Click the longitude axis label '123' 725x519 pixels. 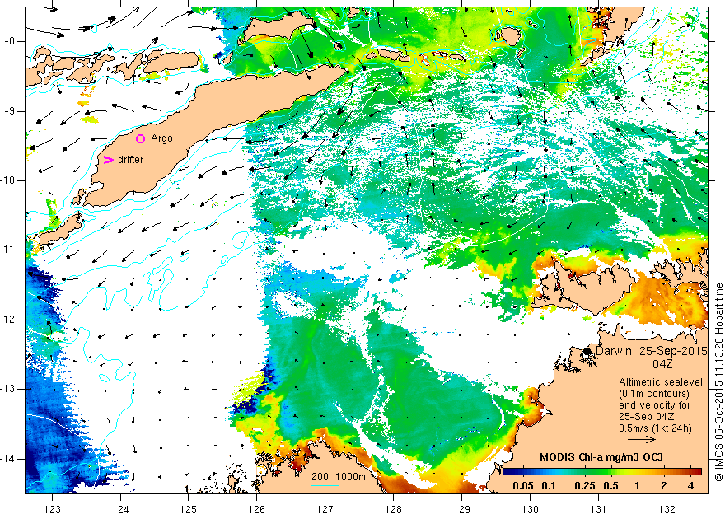(52, 509)
